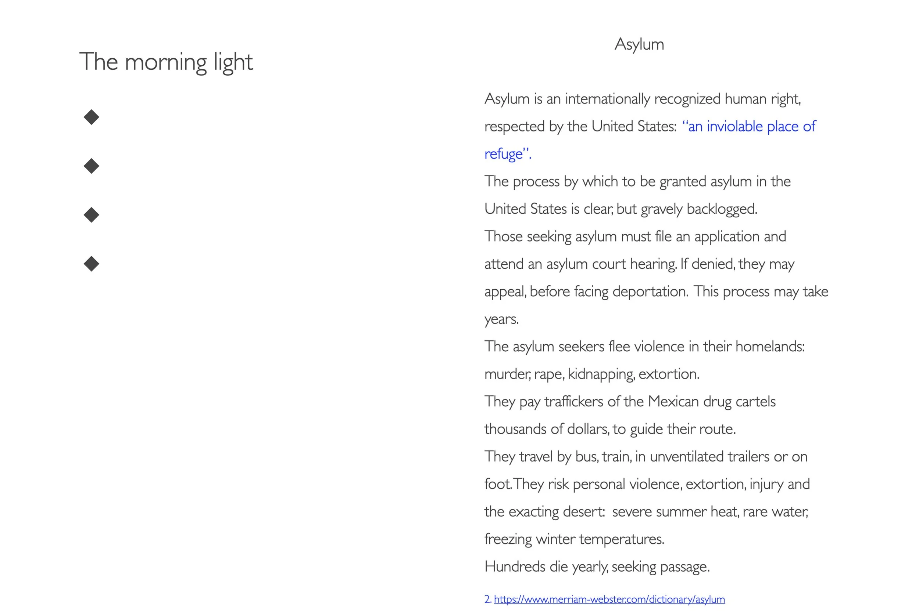Click the line "Asylum is an internationally recognized human right"
919x612 pixels.
click(x=642, y=99)
